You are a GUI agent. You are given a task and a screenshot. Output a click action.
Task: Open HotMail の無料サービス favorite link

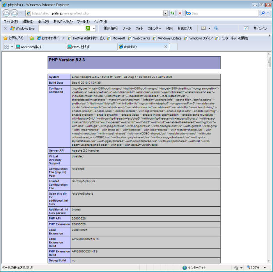point(86,38)
